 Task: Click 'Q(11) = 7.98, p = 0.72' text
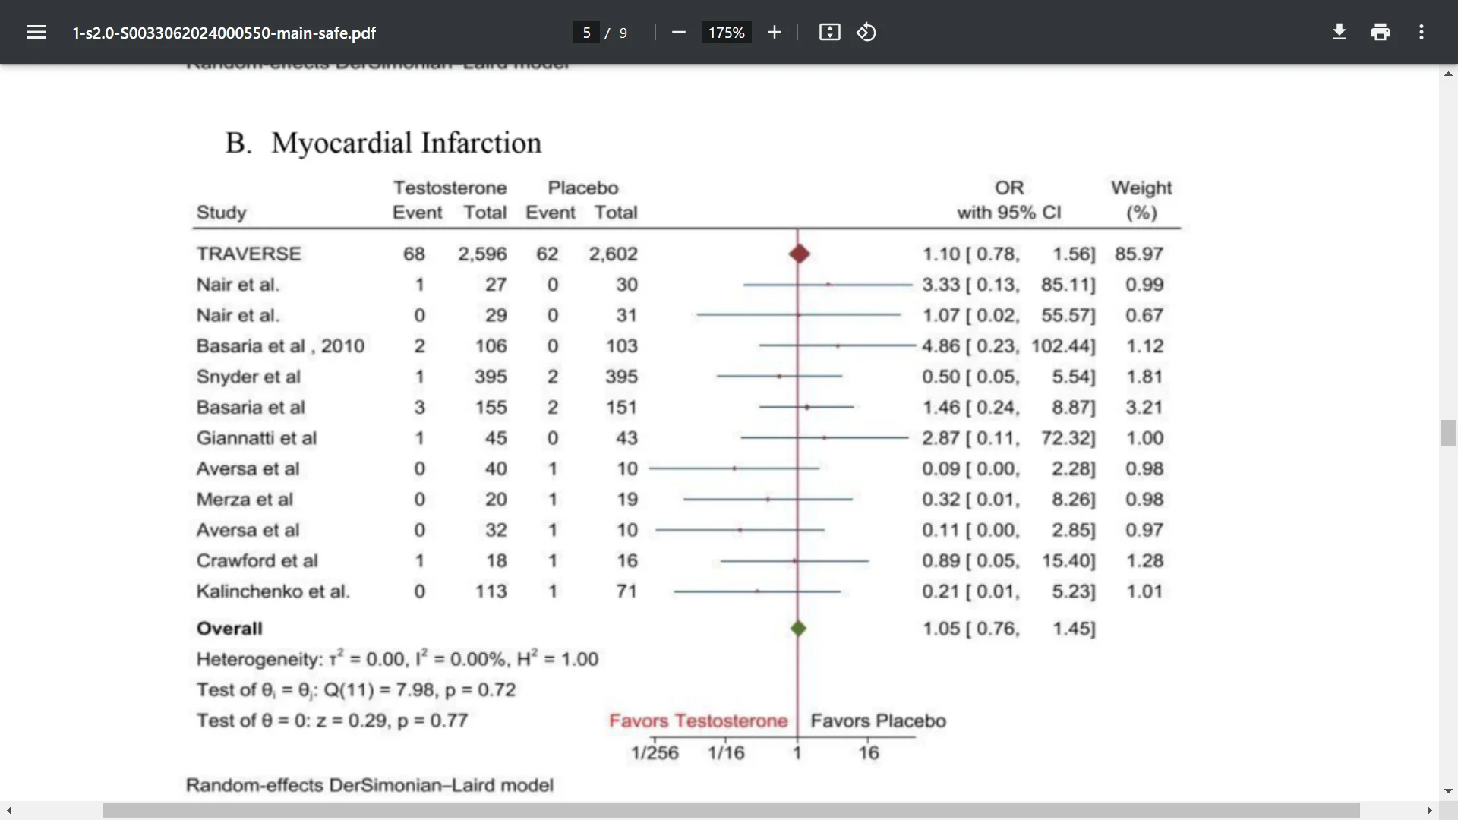420,689
